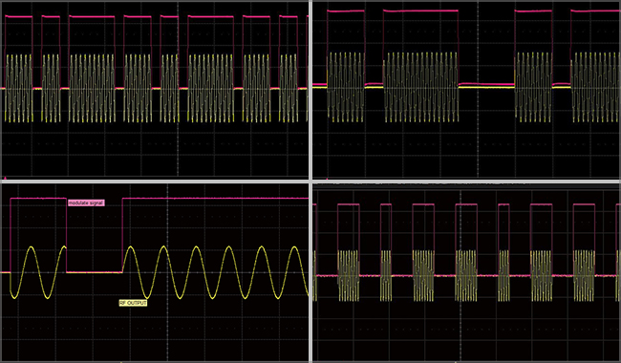Click the longest pink pulse in the top-right scope
This screenshot has height=363, width=621.
[x=420, y=11]
